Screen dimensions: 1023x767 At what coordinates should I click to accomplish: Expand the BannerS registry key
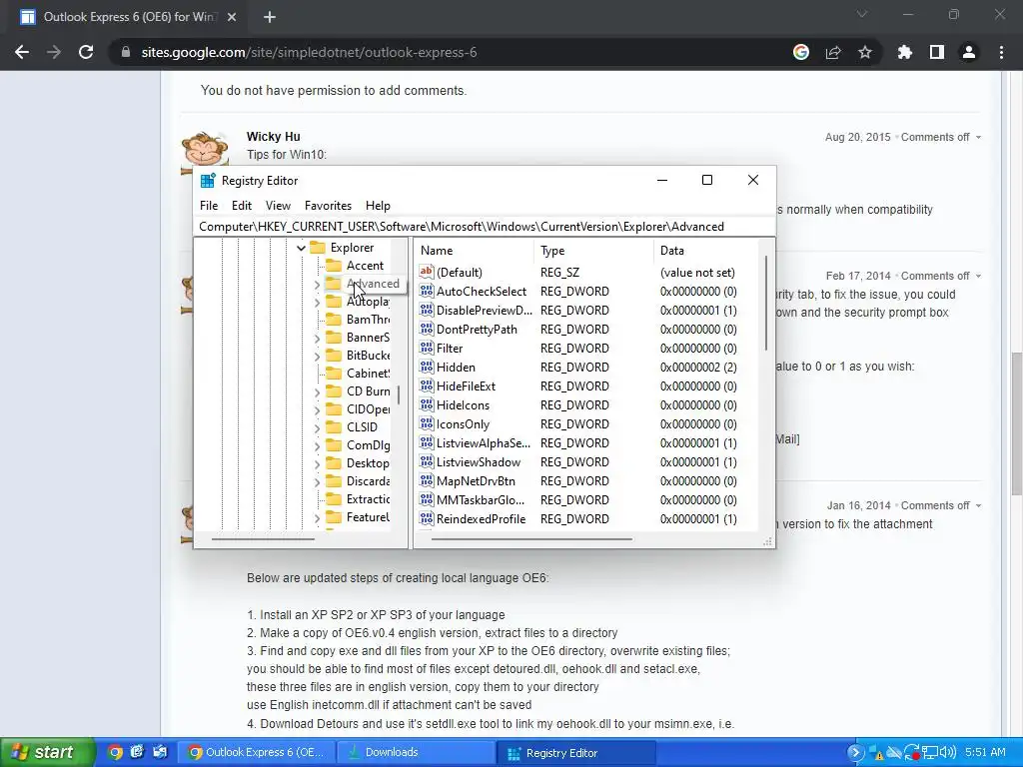click(x=317, y=338)
